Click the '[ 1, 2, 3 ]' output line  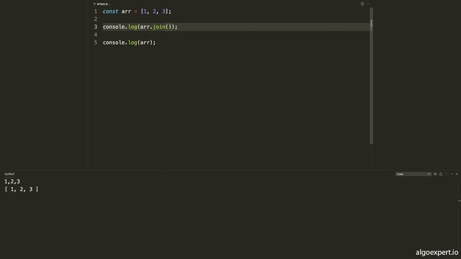21,189
